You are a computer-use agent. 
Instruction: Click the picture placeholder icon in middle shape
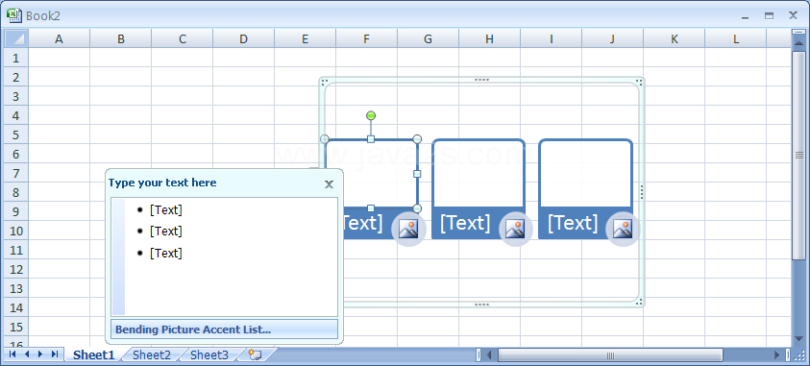coord(515,229)
